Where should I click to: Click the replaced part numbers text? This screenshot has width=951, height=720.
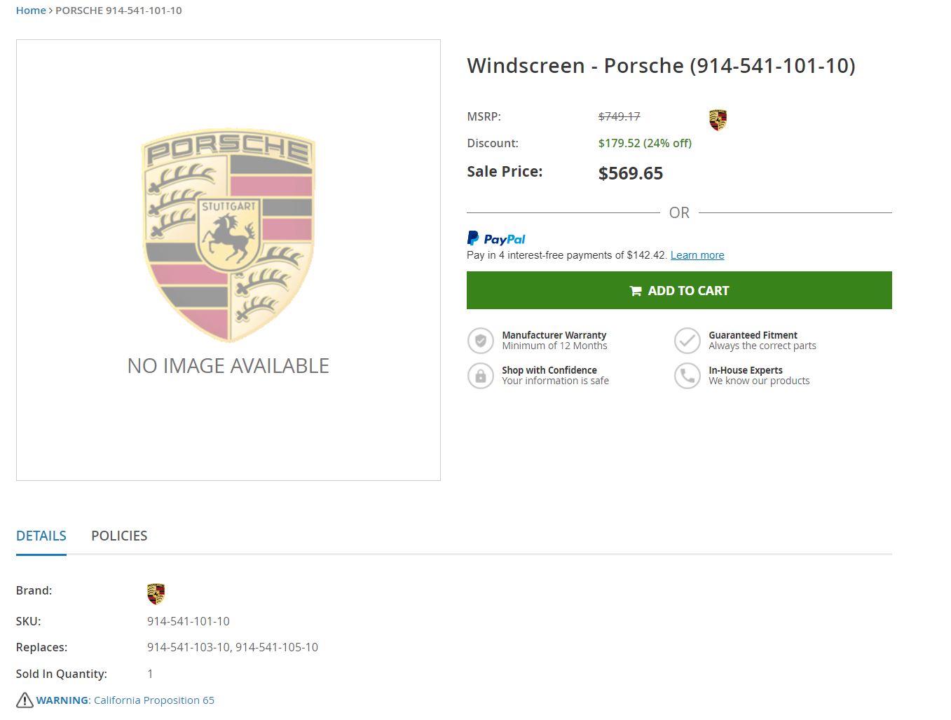(x=233, y=647)
